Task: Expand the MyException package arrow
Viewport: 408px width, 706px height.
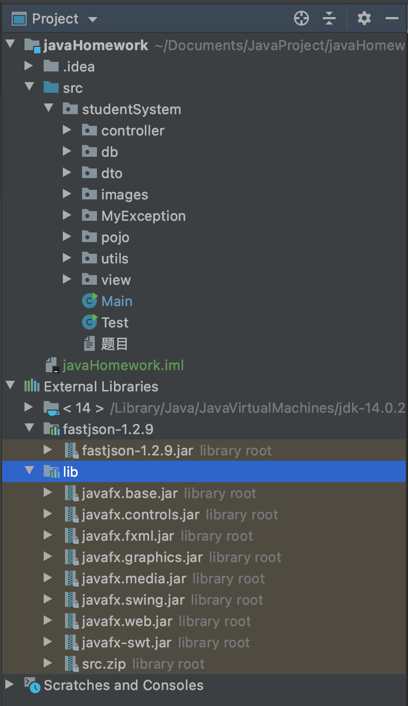Action: (67, 215)
